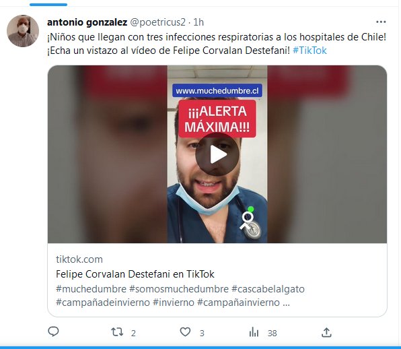Click the views count 38
The height and width of the screenshot is (349, 401).
click(272, 333)
